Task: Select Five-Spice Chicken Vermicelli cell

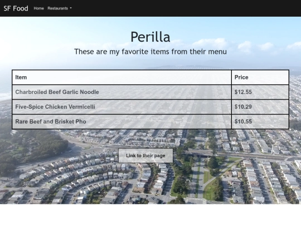Action: tap(122, 107)
